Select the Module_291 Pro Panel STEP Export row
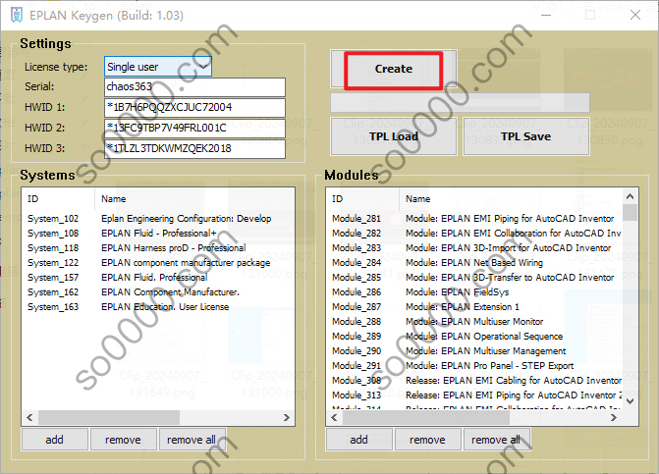The image size is (659, 474). pyautogui.click(x=474, y=366)
